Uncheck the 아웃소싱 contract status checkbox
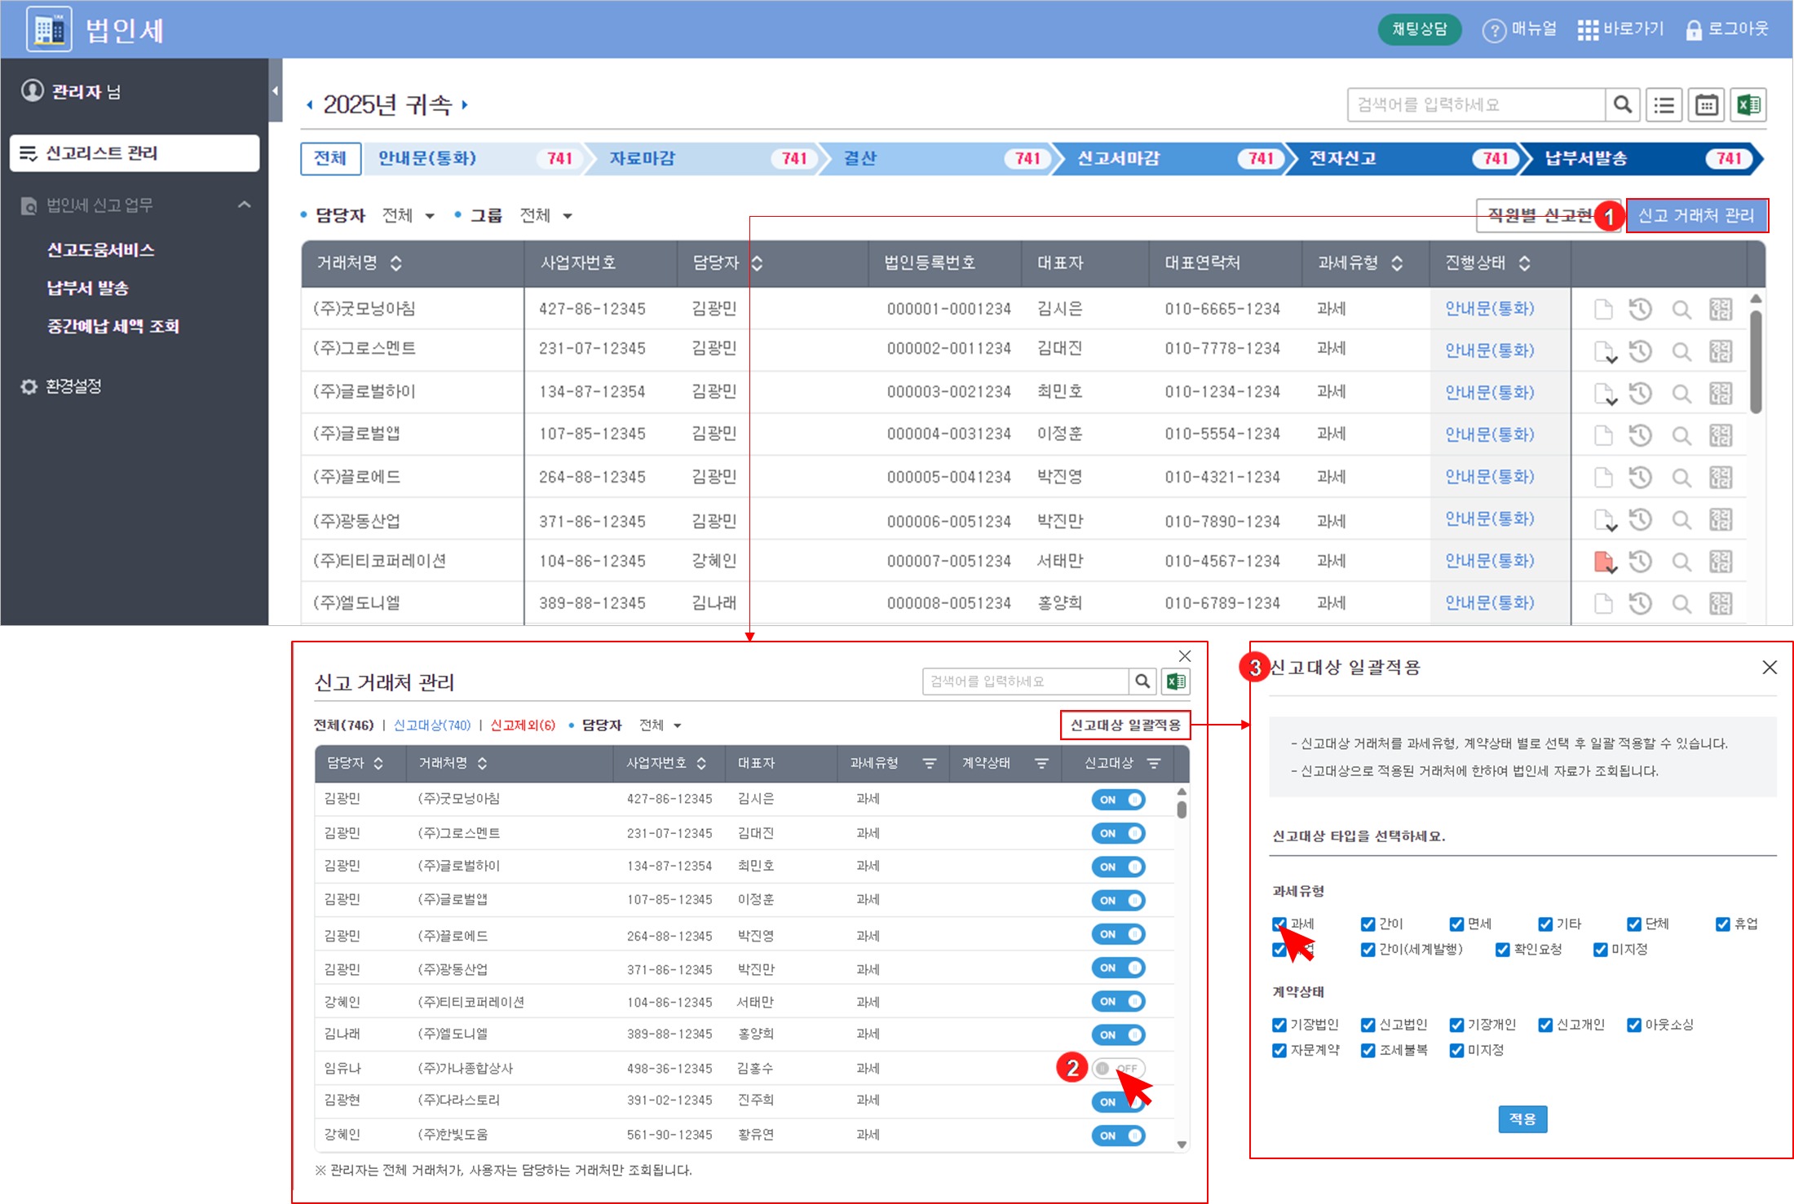Image resolution: width=1794 pixels, height=1204 pixels. 1633,1025
